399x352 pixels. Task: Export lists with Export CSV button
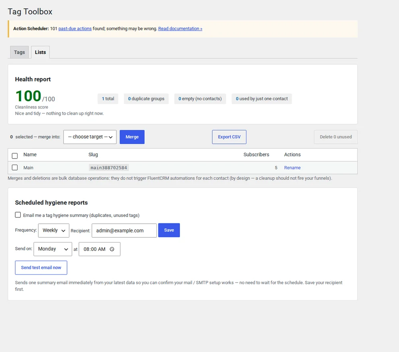coord(229,137)
